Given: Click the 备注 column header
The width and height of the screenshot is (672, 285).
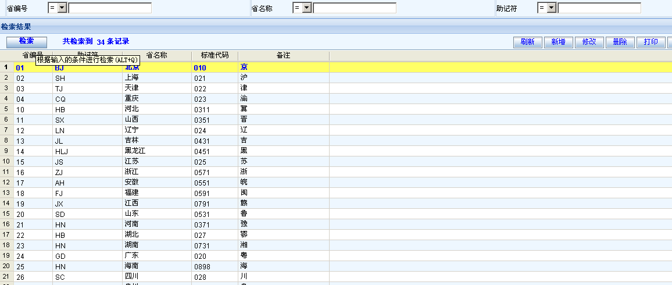Looking at the screenshot, I should [283, 55].
